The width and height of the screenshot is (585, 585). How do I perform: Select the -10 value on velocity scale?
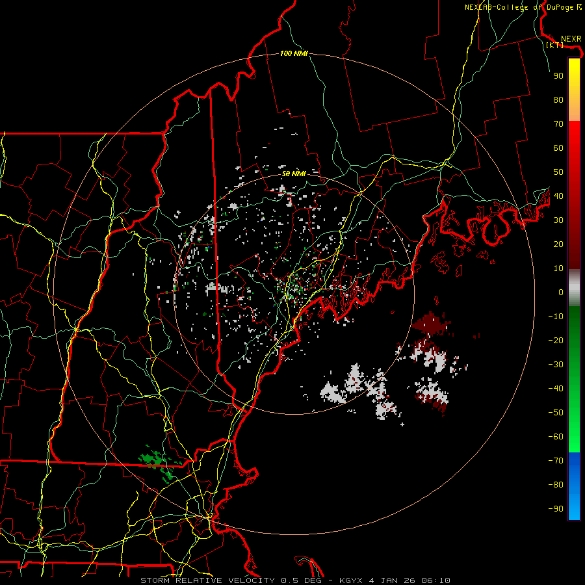pyautogui.click(x=556, y=317)
